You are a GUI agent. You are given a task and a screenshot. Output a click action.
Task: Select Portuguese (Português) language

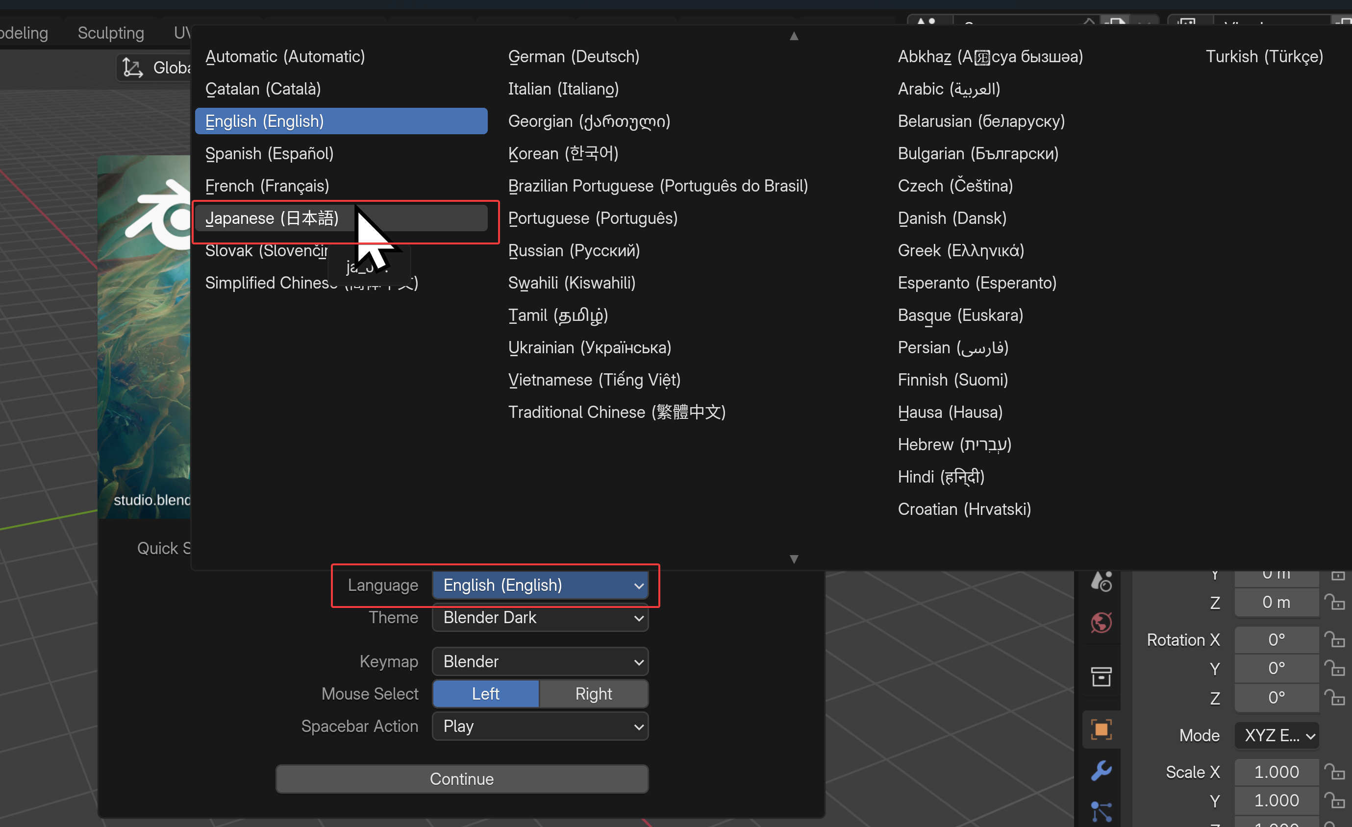point(593,219)
